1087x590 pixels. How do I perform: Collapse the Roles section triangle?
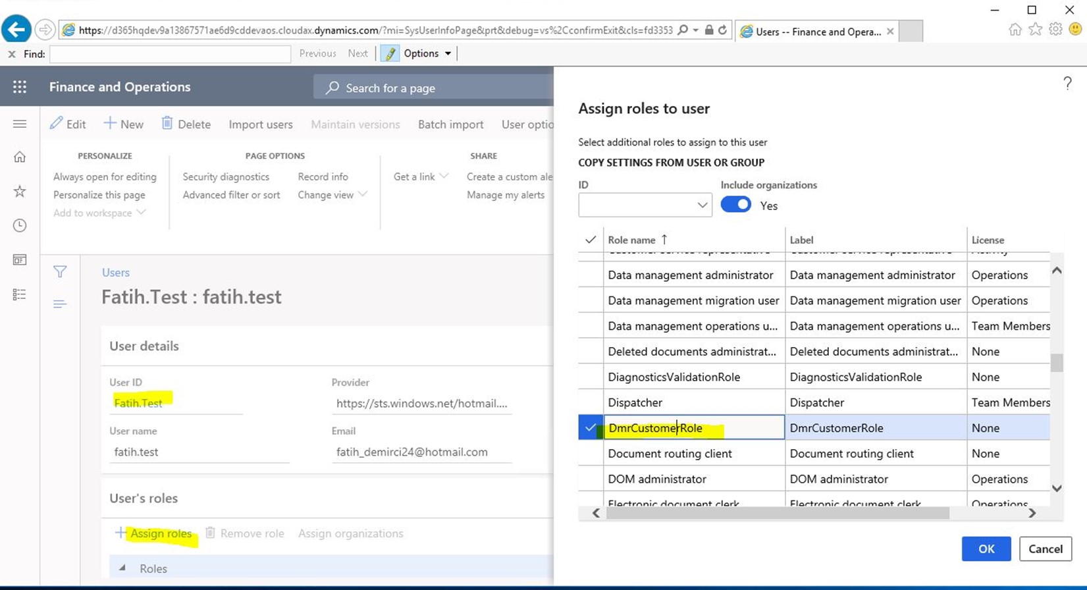point(122,568)
